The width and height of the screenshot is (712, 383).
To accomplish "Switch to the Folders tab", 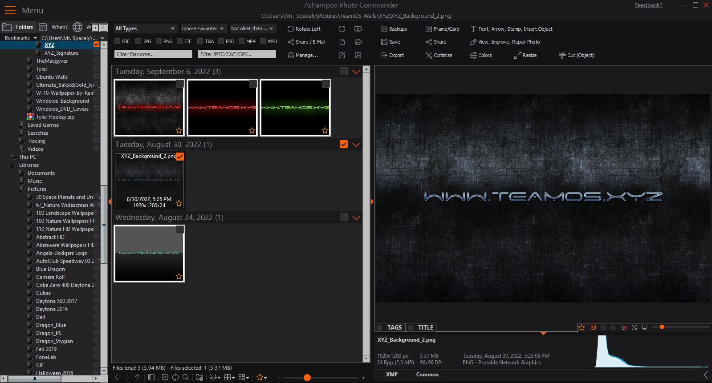I will (x=18, y=27).
